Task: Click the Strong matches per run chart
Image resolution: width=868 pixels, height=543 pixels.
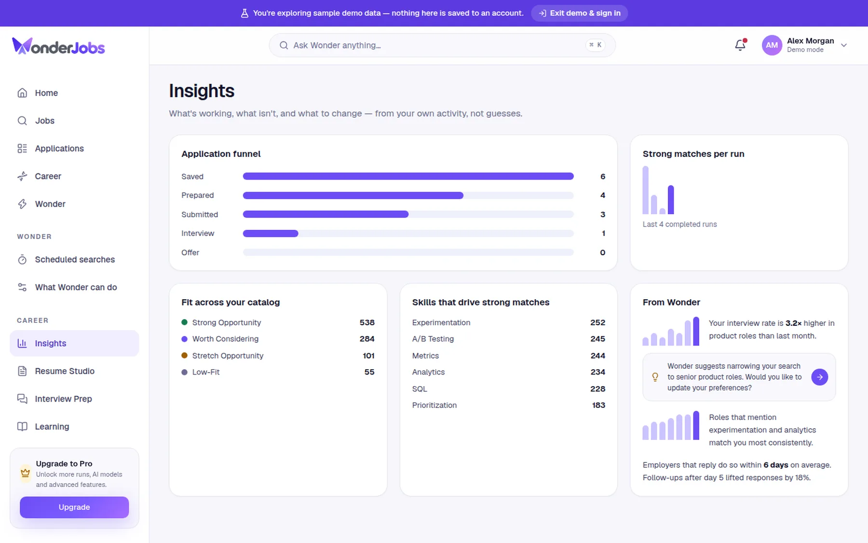Action: (x=658, y=190)
